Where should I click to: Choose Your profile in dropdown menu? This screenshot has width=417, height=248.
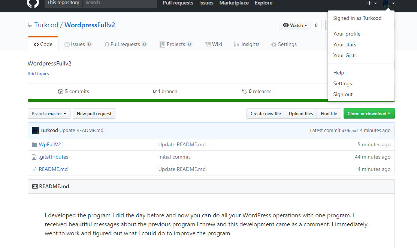point(347,34)
